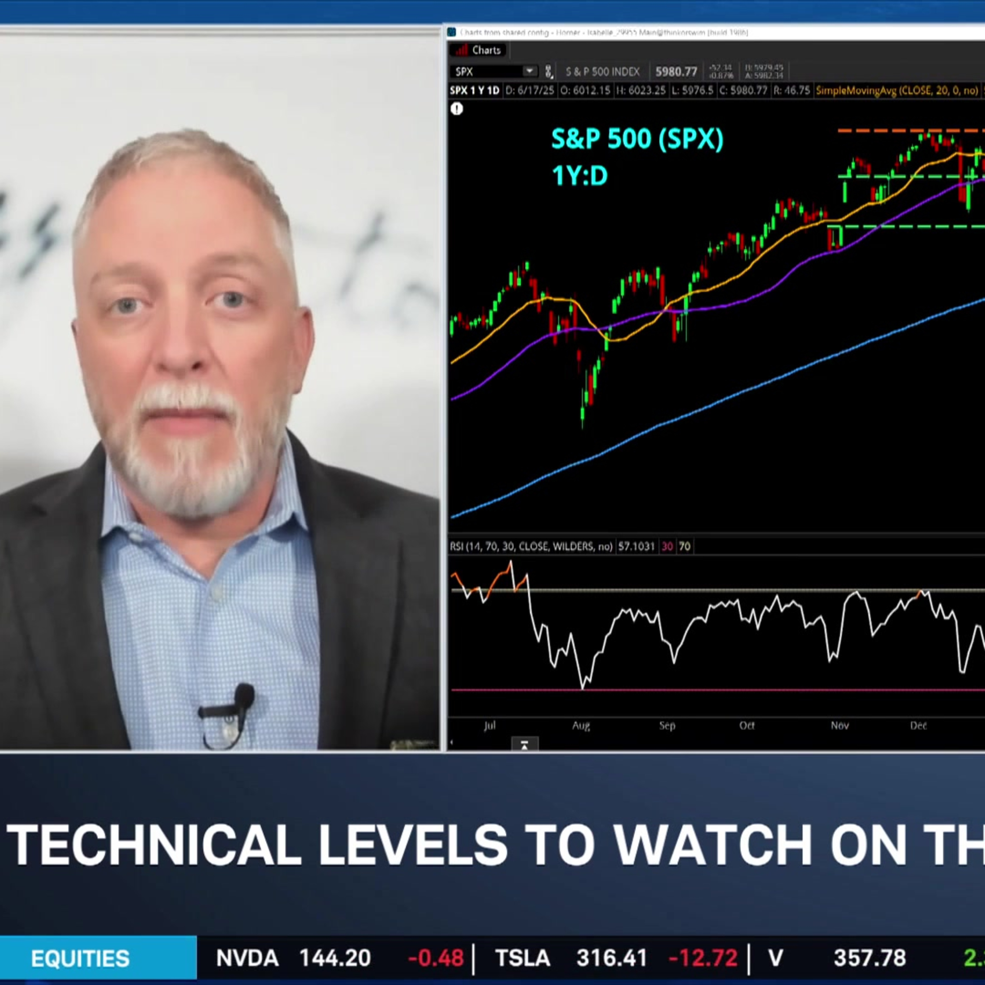Select the cyan S&P 500 (SPX) text annotation
This screenshot has height=985, width=985.
coord(637,139)
